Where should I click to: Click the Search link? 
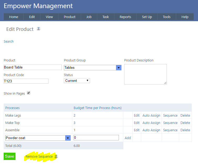tap(9, 41)
